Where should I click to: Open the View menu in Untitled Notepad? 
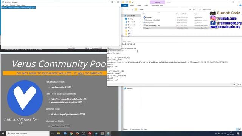(18, 5)
